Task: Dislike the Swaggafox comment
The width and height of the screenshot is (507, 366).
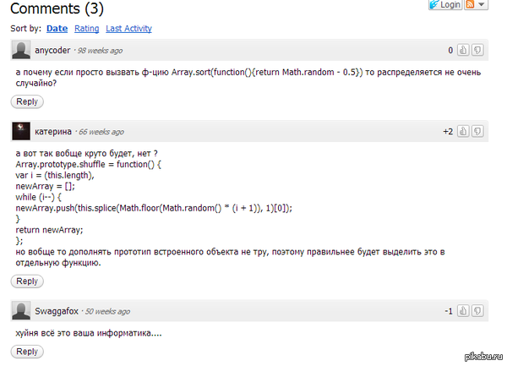Action: click(x=478, y=311)
